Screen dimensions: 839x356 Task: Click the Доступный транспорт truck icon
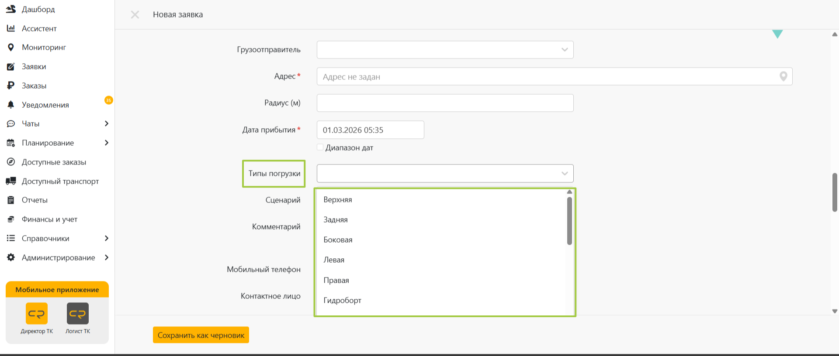[11, 181]
